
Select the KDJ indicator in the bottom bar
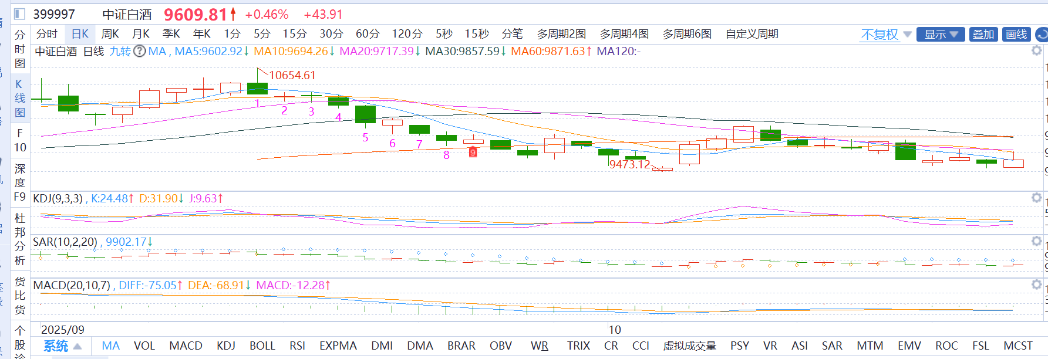click(x=226, y=346)
